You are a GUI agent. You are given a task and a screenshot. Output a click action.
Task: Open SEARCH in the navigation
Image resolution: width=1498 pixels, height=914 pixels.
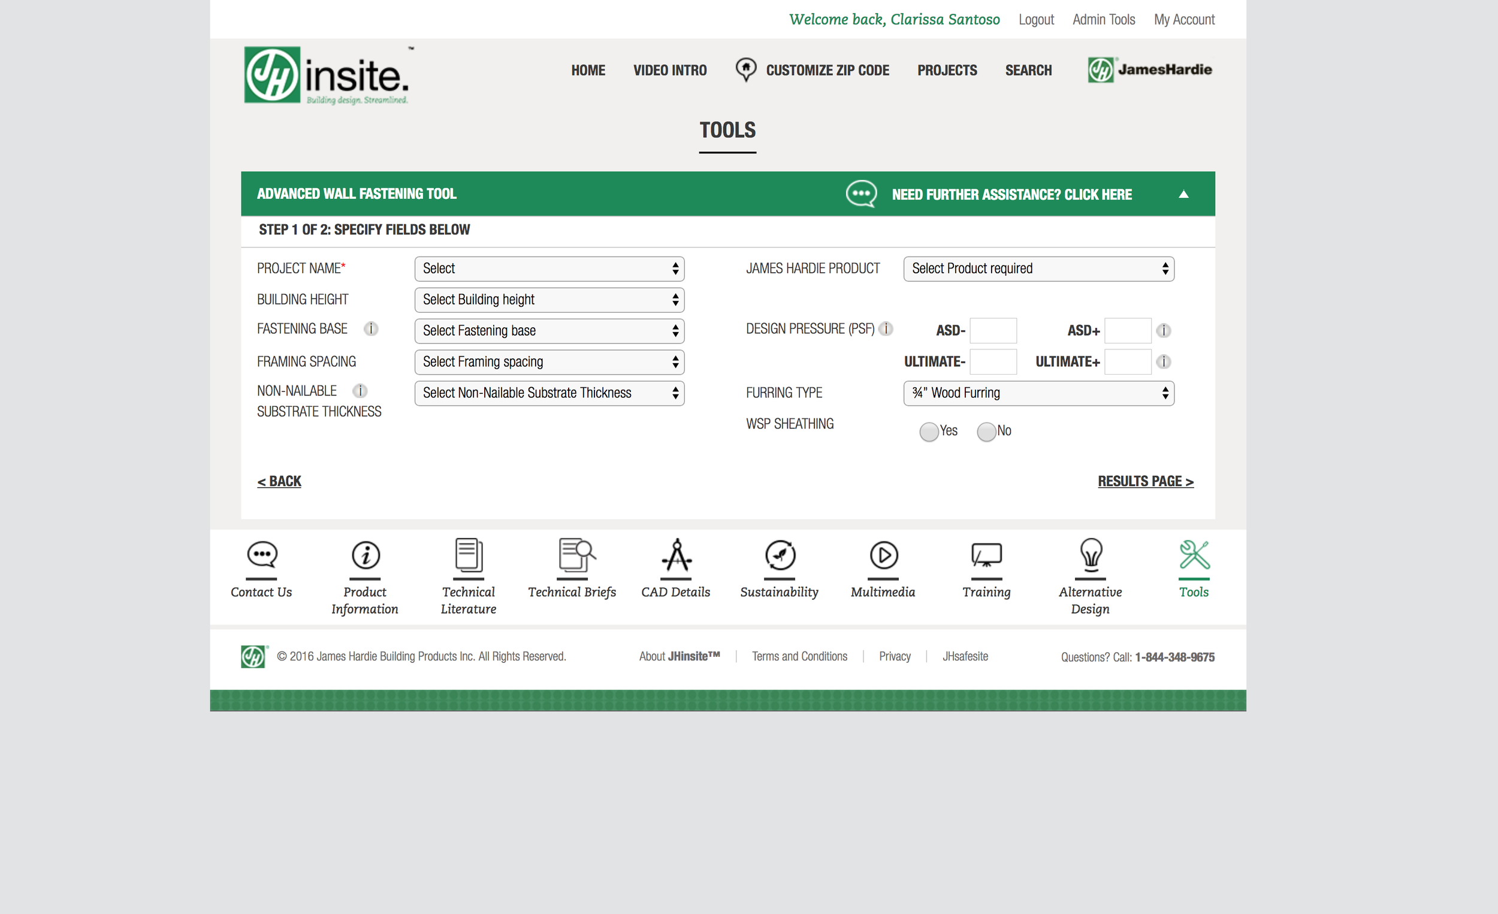click(x=1028, y=70)
